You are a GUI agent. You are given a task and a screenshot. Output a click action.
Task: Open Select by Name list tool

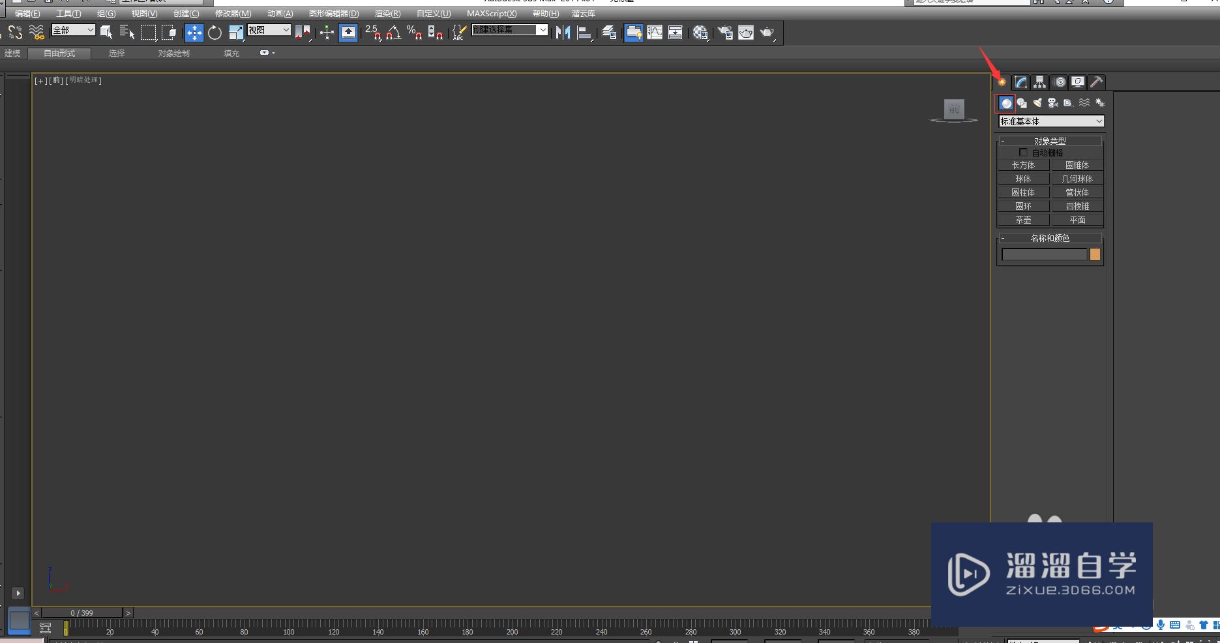point(127,32)
